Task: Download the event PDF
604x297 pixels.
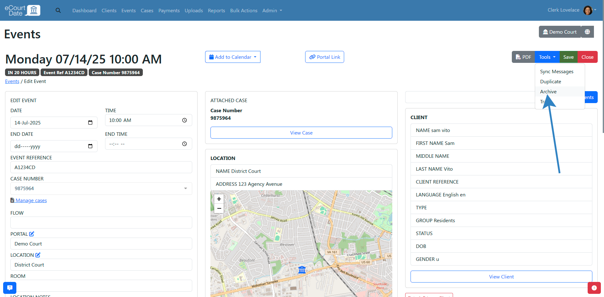Action: pyautogui.click(x=523, y=57)
